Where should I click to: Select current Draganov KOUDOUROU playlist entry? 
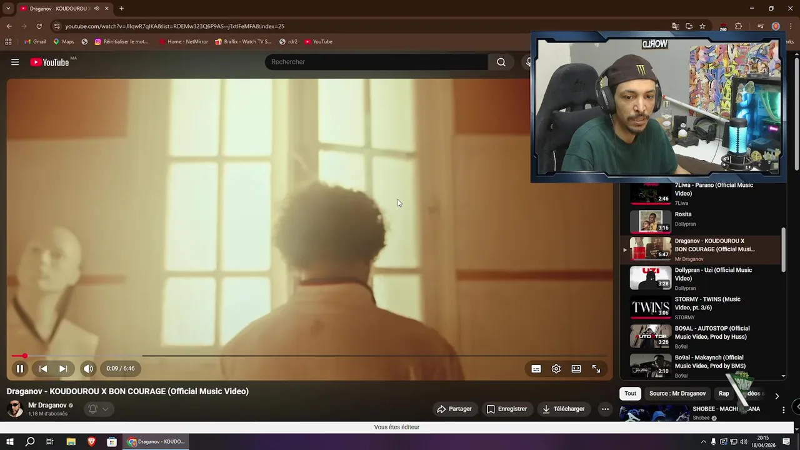click(x=700, y=249)
